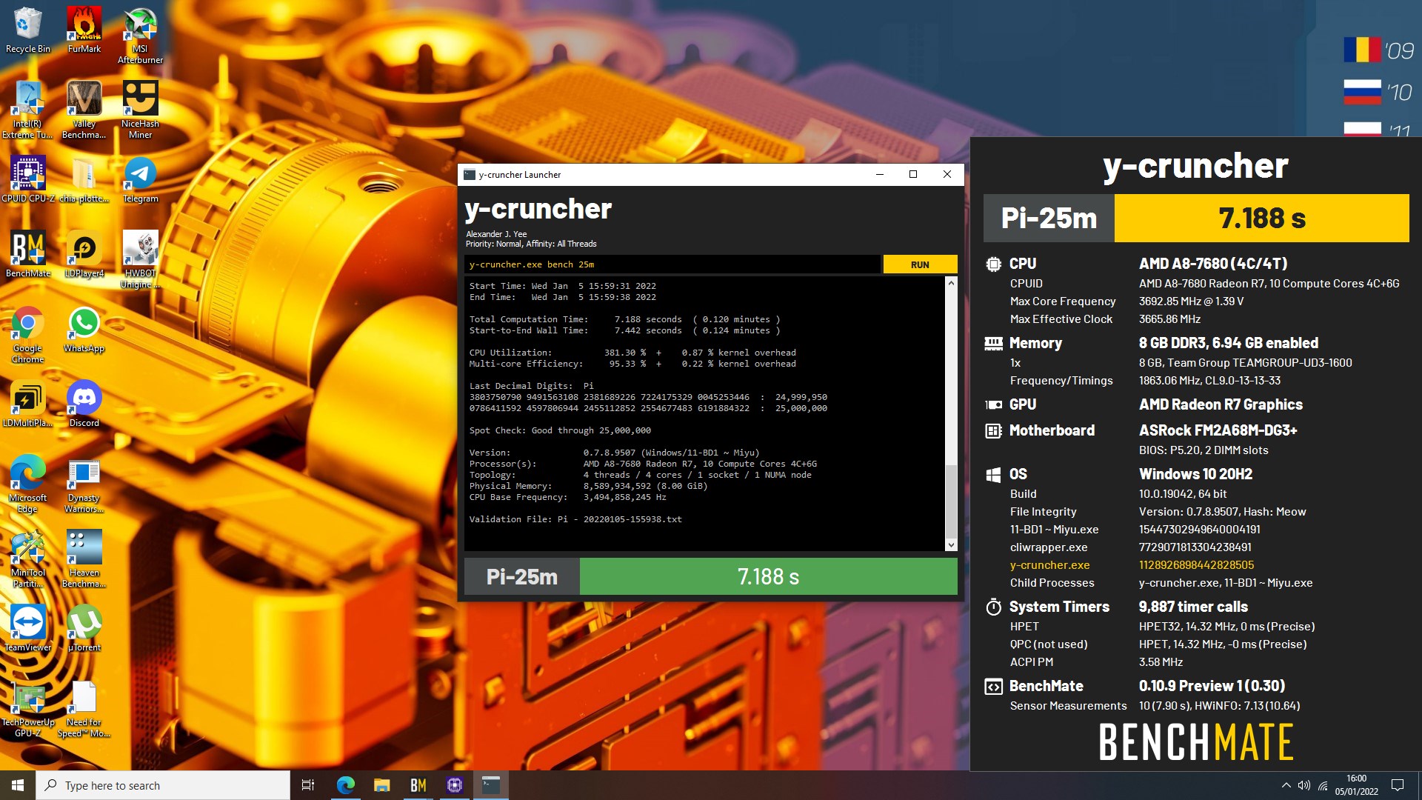Click the Motherboard ASRock FM2A68M-DG3+ entry

[1218, 430]
